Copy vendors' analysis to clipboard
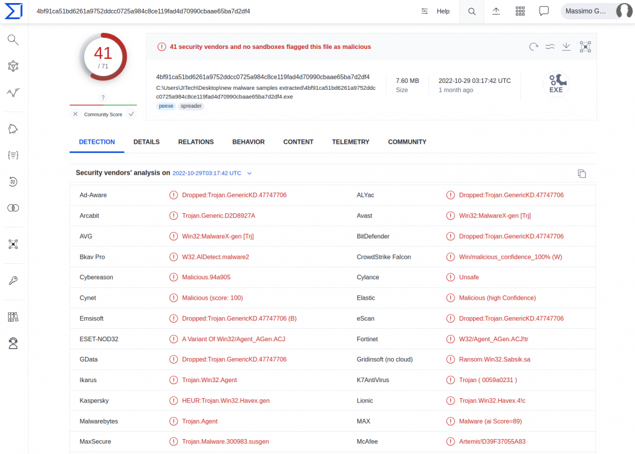 (582, 173)
